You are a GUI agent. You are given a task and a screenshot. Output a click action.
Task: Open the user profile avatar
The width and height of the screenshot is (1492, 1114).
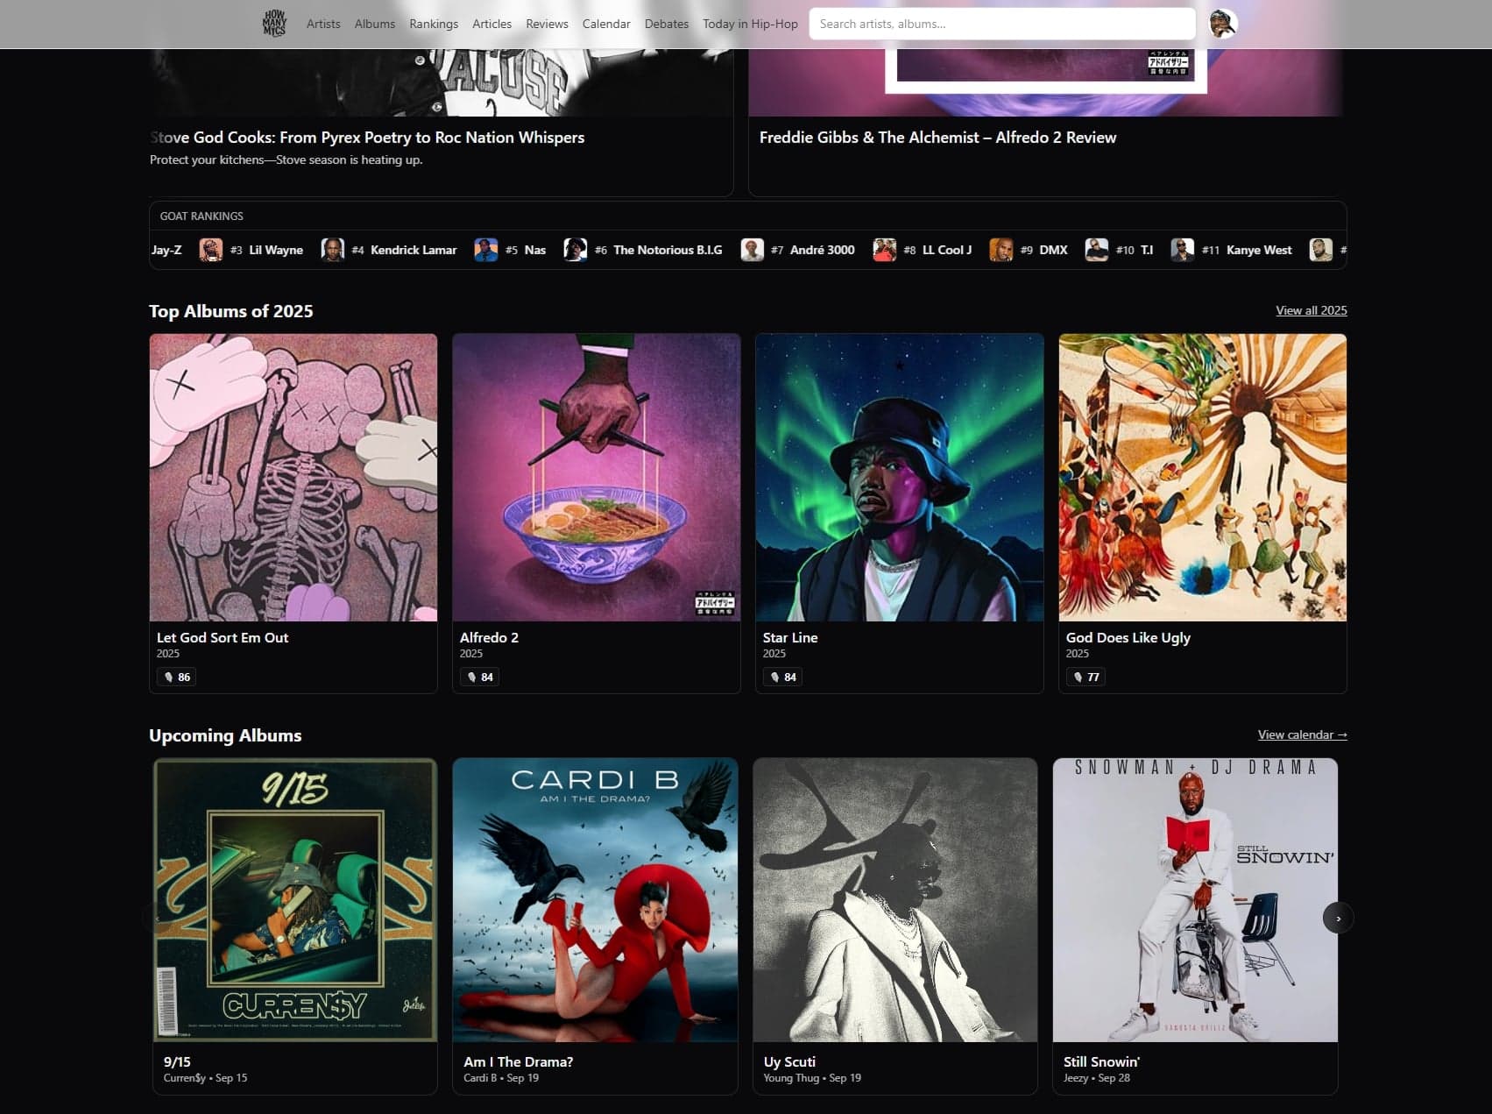pyautogui.click(x=1222, y=24)
